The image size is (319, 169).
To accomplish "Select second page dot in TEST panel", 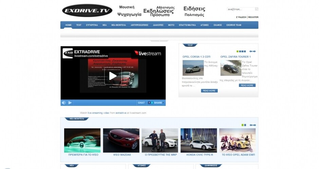I will pos(240,52).
